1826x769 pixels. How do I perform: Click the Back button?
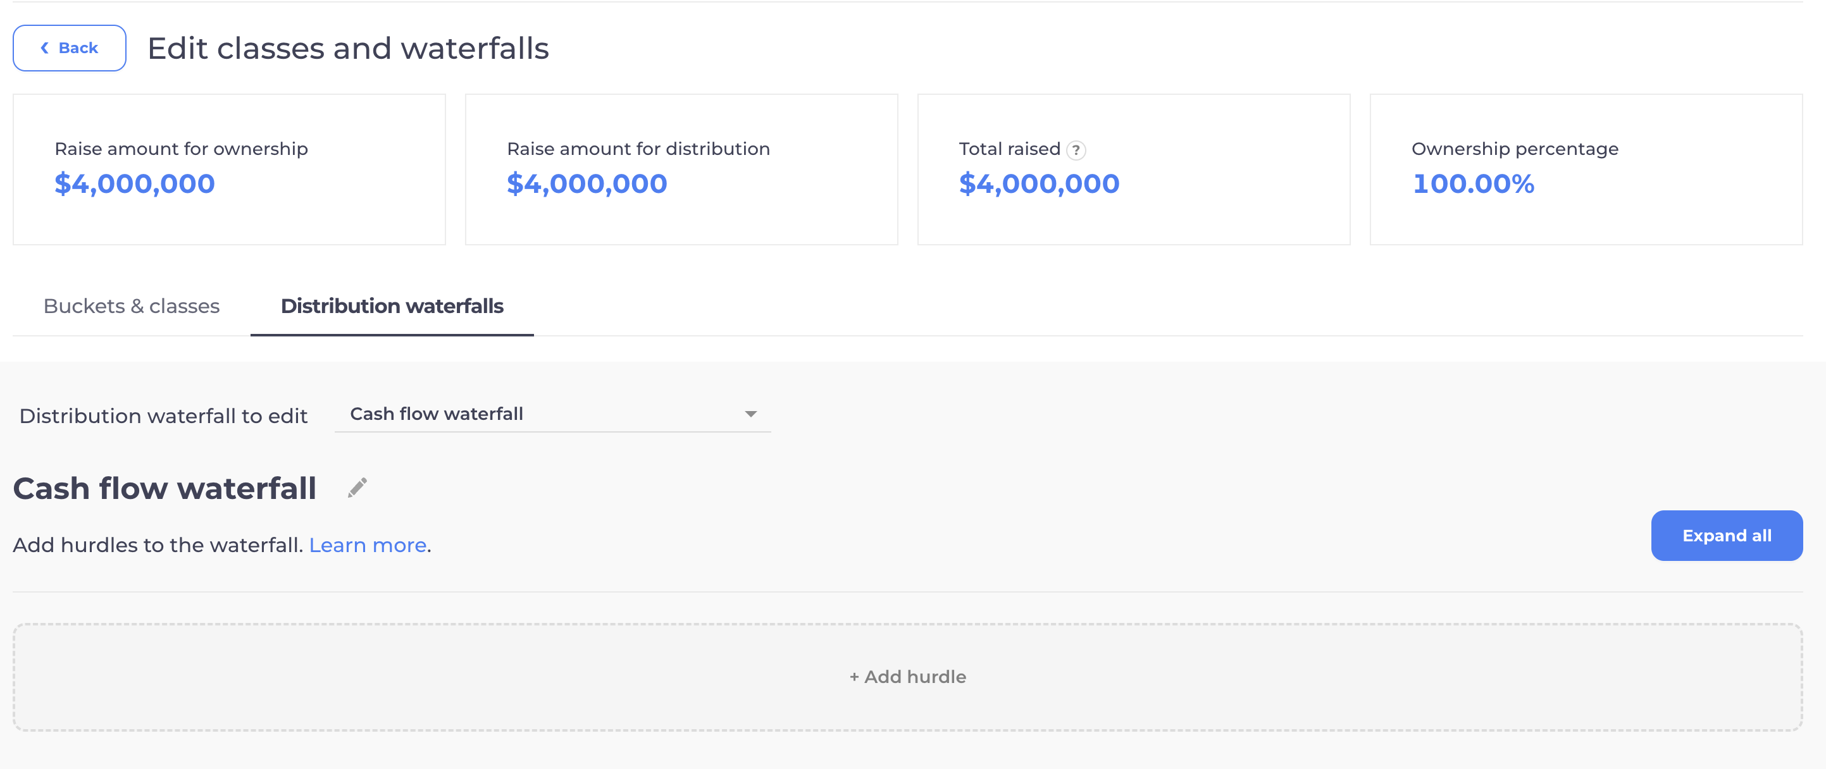pyautogui.click(x=69, y=47)
